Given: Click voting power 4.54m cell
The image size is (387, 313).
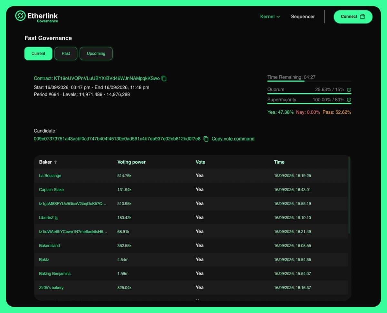Looking at the screenshot, I should [x=123, y=259].
